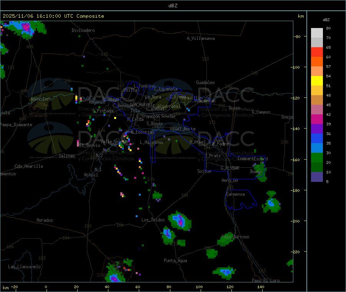This screenshot has width=346, height=292.
Task: Click the J_Prats label
Action: (213, 156)
